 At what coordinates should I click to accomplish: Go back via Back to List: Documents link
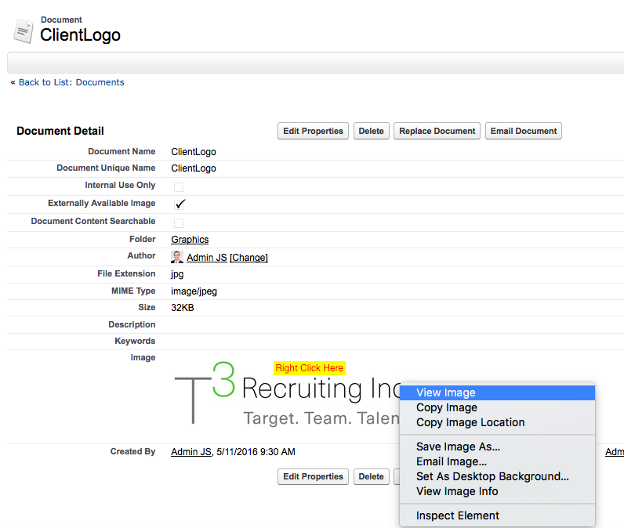(x=71, y=82)
